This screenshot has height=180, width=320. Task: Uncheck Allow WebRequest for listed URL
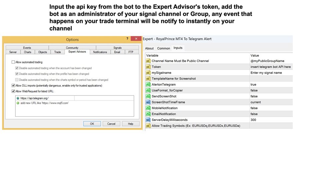point(13,91)
